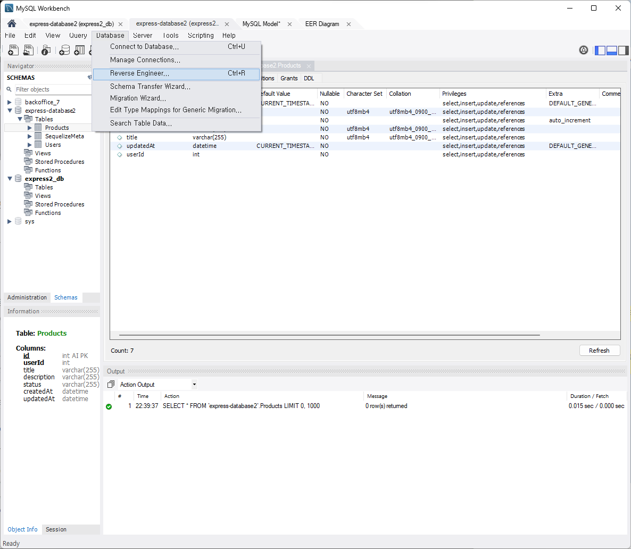
Task: Click the userId column diamond icon
Action: point(120,155)
